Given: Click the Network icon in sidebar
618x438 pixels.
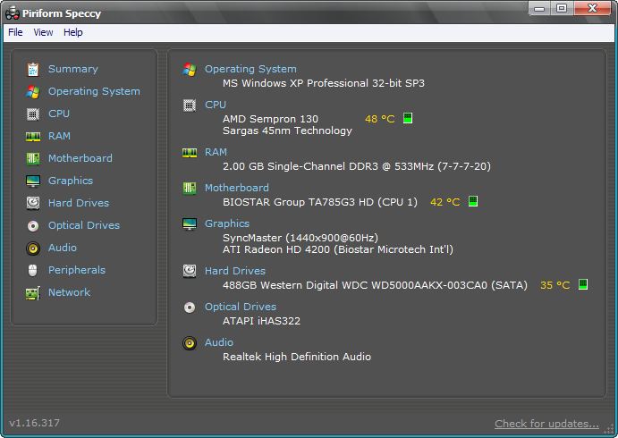Looking at the screenshot, I should [x=33, y=292].
